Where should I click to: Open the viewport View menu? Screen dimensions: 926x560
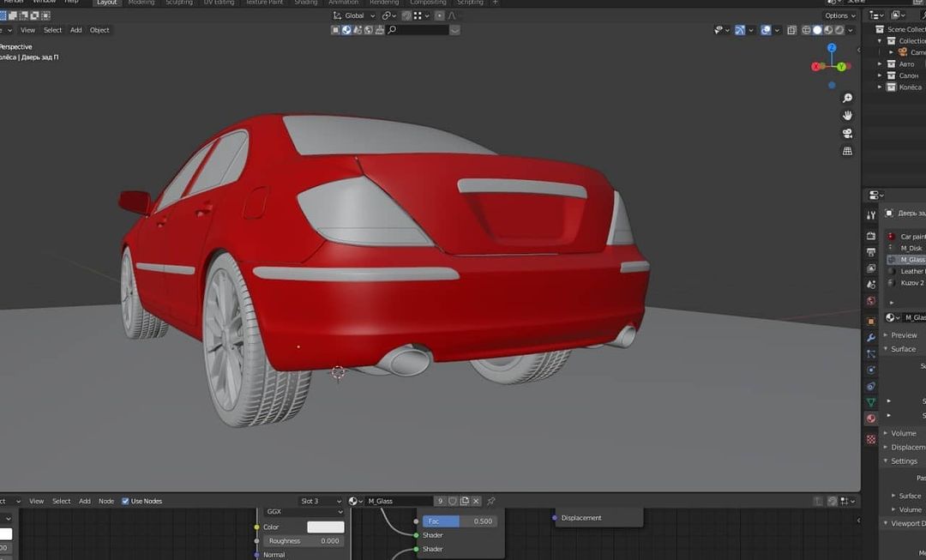[27, 30]
